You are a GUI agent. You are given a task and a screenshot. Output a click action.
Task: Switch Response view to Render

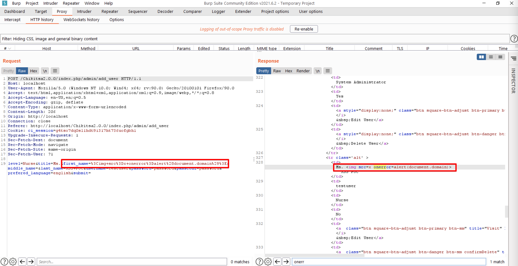click(x=303, y=71)
